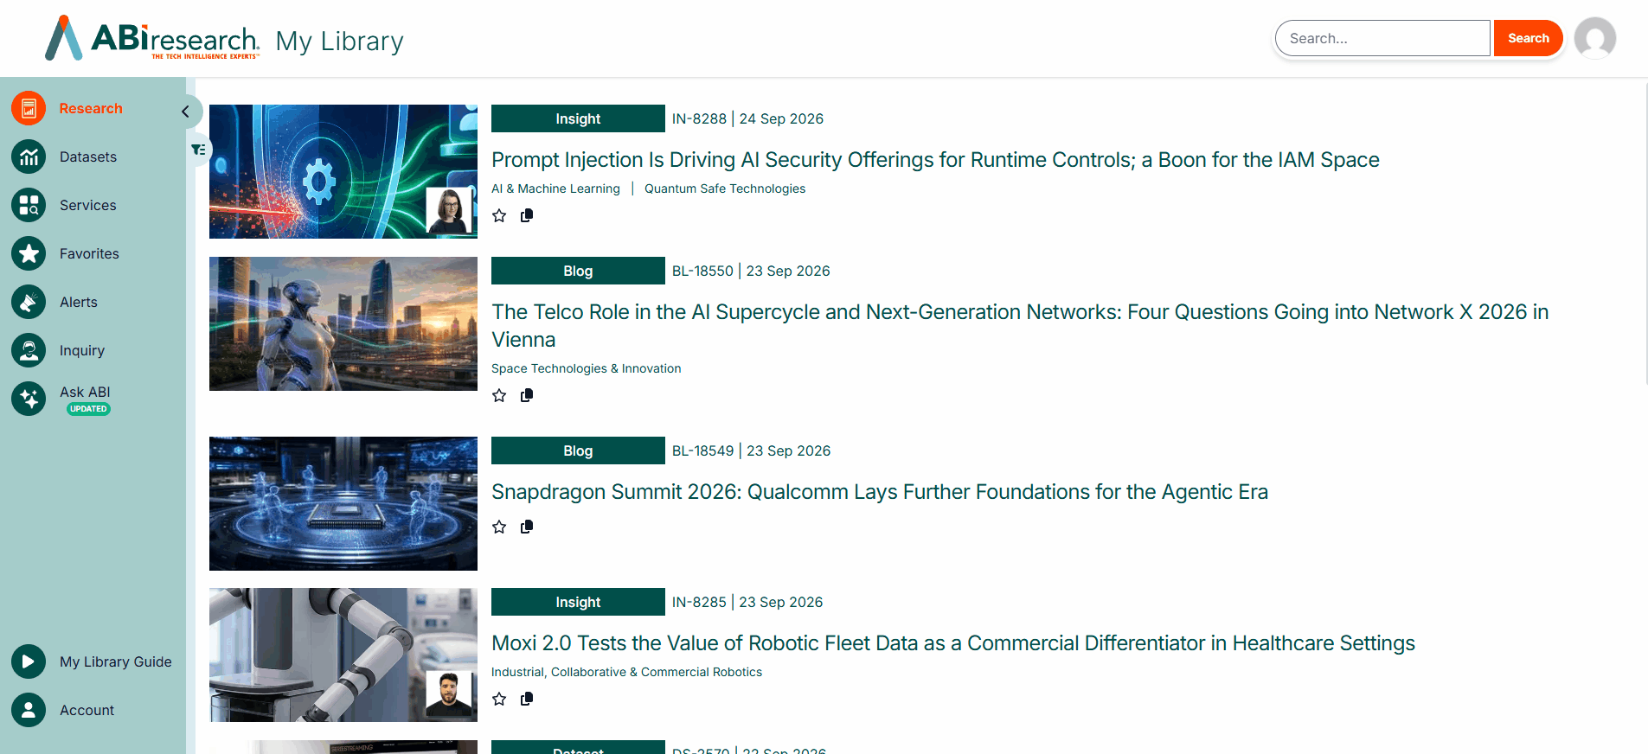This screenshot has height=754, width=1648.
Task: Open Moxi 2.0 Tests the Value article
Action: [953, 643]
